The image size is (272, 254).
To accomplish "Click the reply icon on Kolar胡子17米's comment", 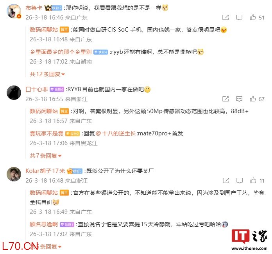I will pos(240,181).
